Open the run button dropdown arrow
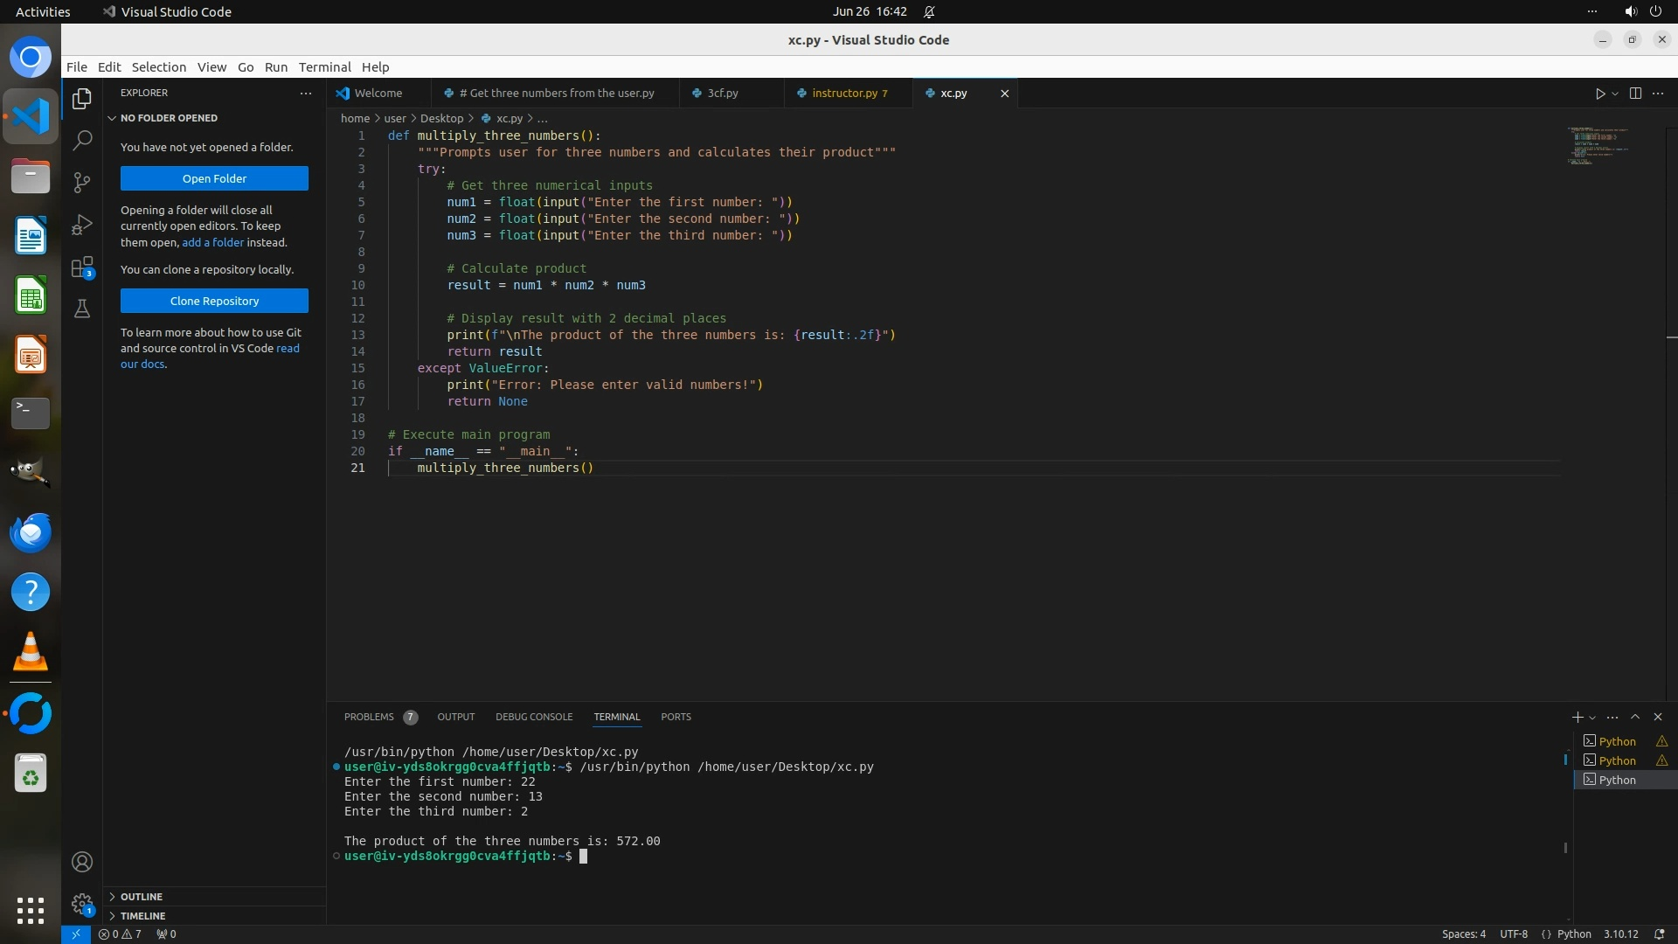The height and width of the screenshot is (944, 1678). (x=1615, y=94)
